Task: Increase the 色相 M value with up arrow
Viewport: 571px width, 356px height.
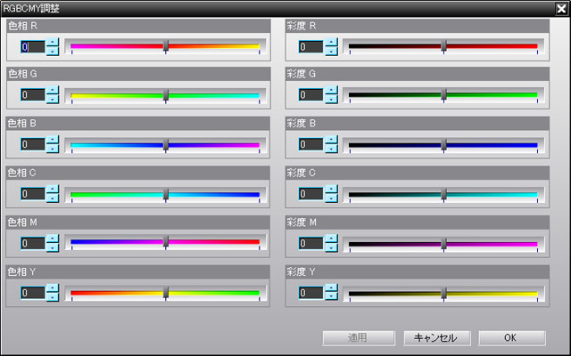Action: 53,239
